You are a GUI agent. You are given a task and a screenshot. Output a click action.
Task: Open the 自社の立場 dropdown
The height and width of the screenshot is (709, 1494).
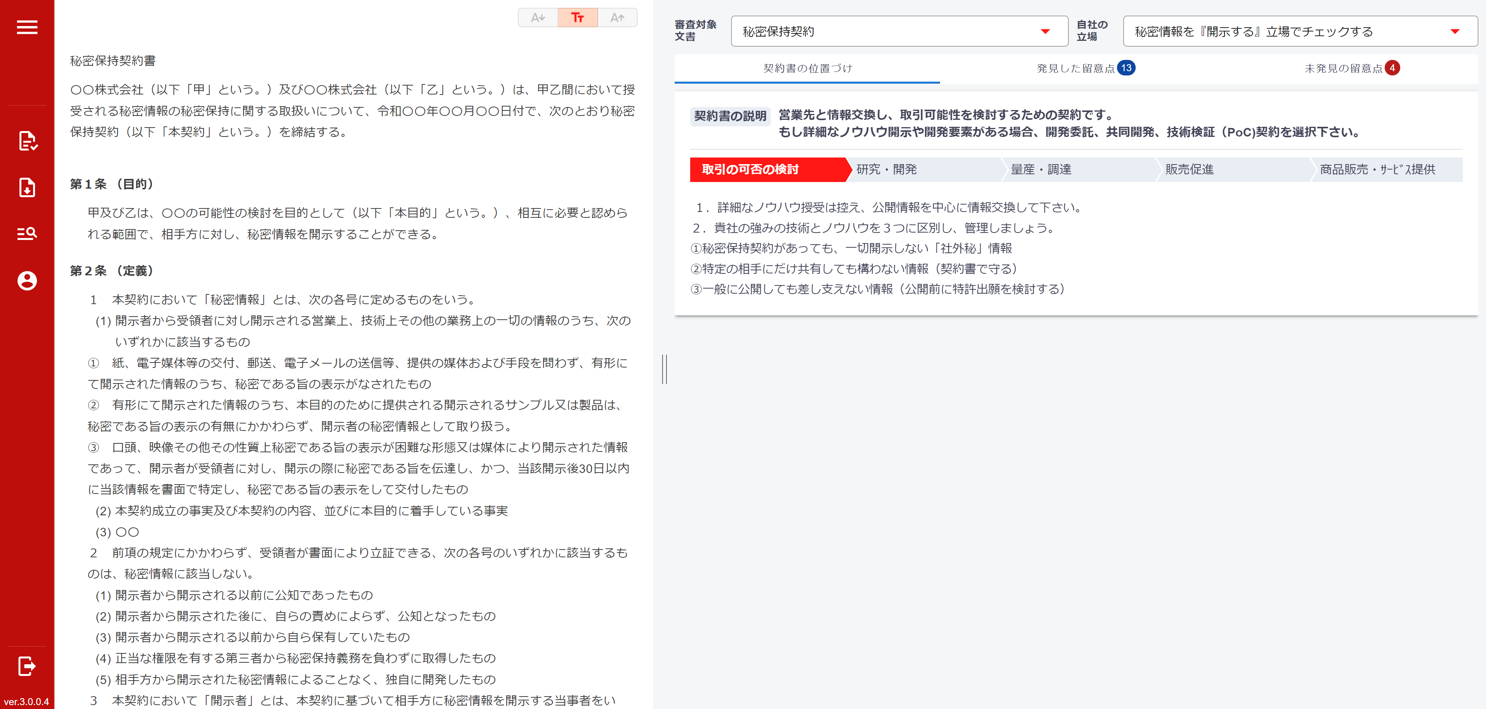pyautogui.click(x=1287, y=31)
